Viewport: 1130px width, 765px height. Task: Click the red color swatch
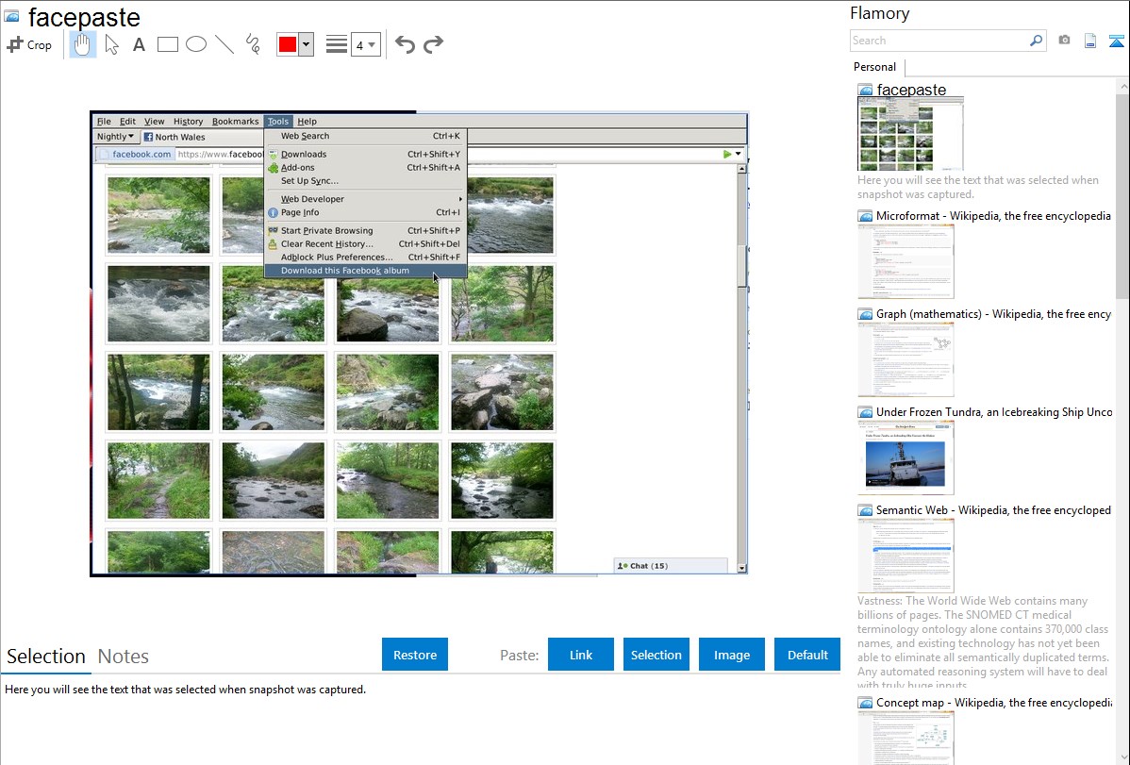point(288,44)
